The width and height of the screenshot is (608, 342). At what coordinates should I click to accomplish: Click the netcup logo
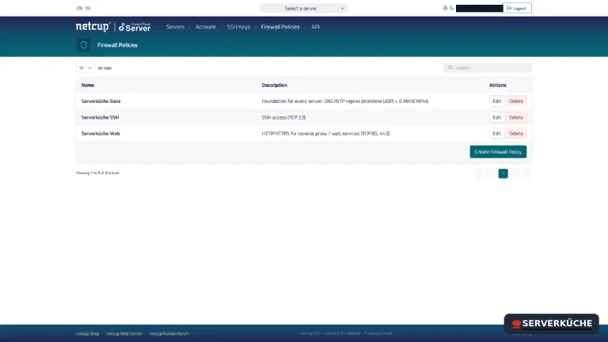click(x=93, y=26)
